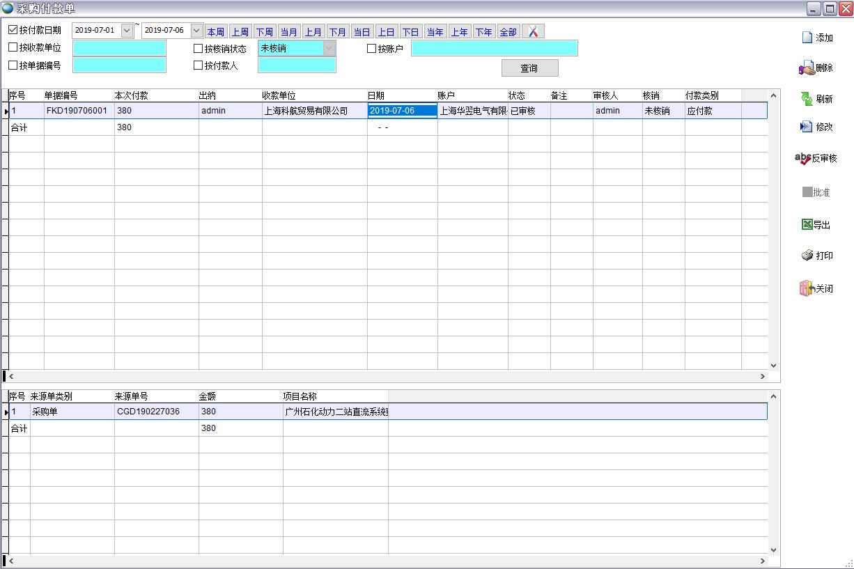Click the 删除 (Delete) icon
Screen dimensions: 854x569
[807, 68]
